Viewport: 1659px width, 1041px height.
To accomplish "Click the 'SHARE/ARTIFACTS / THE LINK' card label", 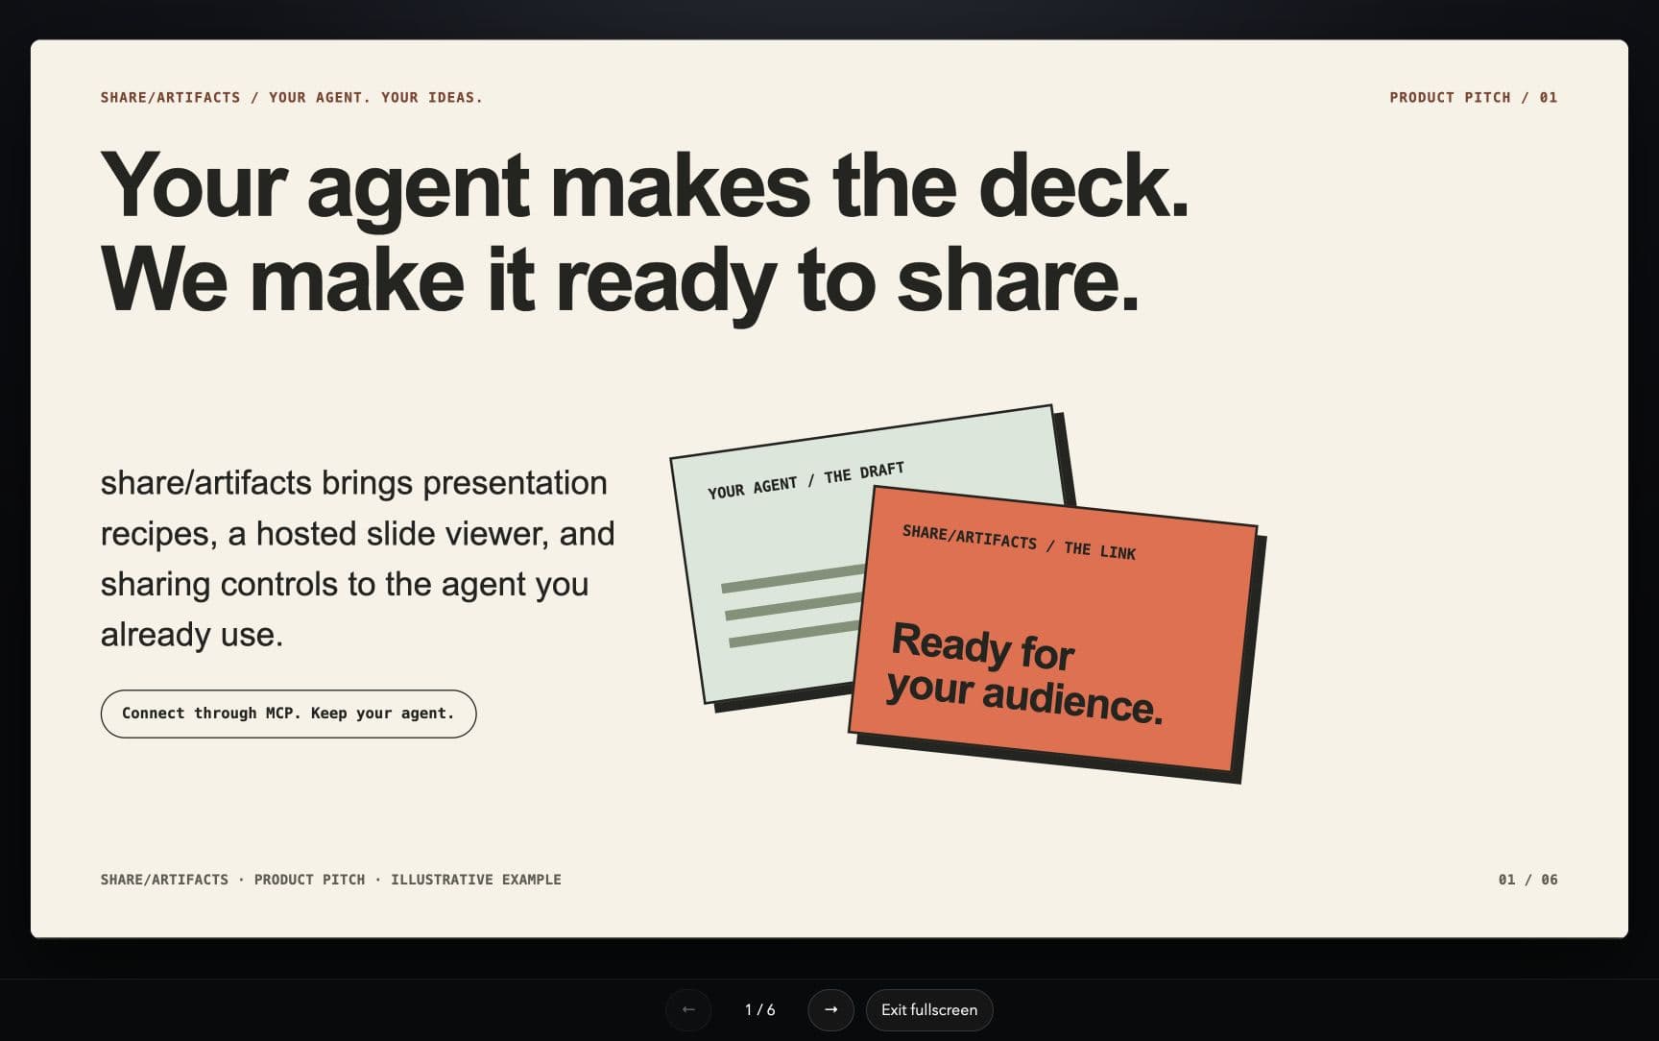I will point(1019,543).
